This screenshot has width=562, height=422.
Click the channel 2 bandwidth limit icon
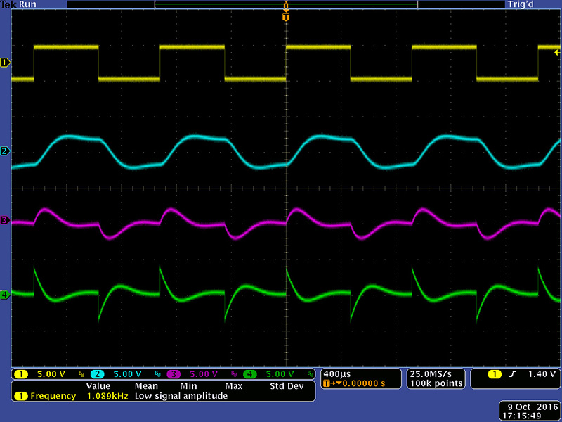(x=157, y=375)
